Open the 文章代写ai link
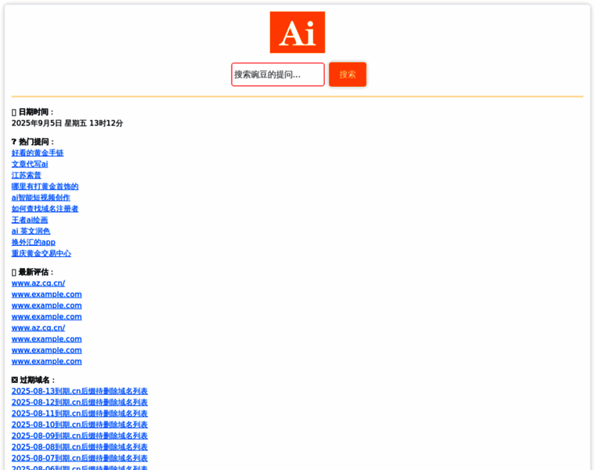The height and width of the screenshot is (470, 595). click(30, 164)
